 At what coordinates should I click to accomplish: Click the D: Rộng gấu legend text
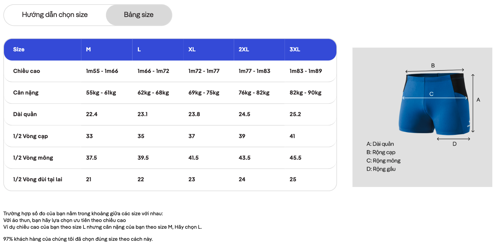point(381,169)
